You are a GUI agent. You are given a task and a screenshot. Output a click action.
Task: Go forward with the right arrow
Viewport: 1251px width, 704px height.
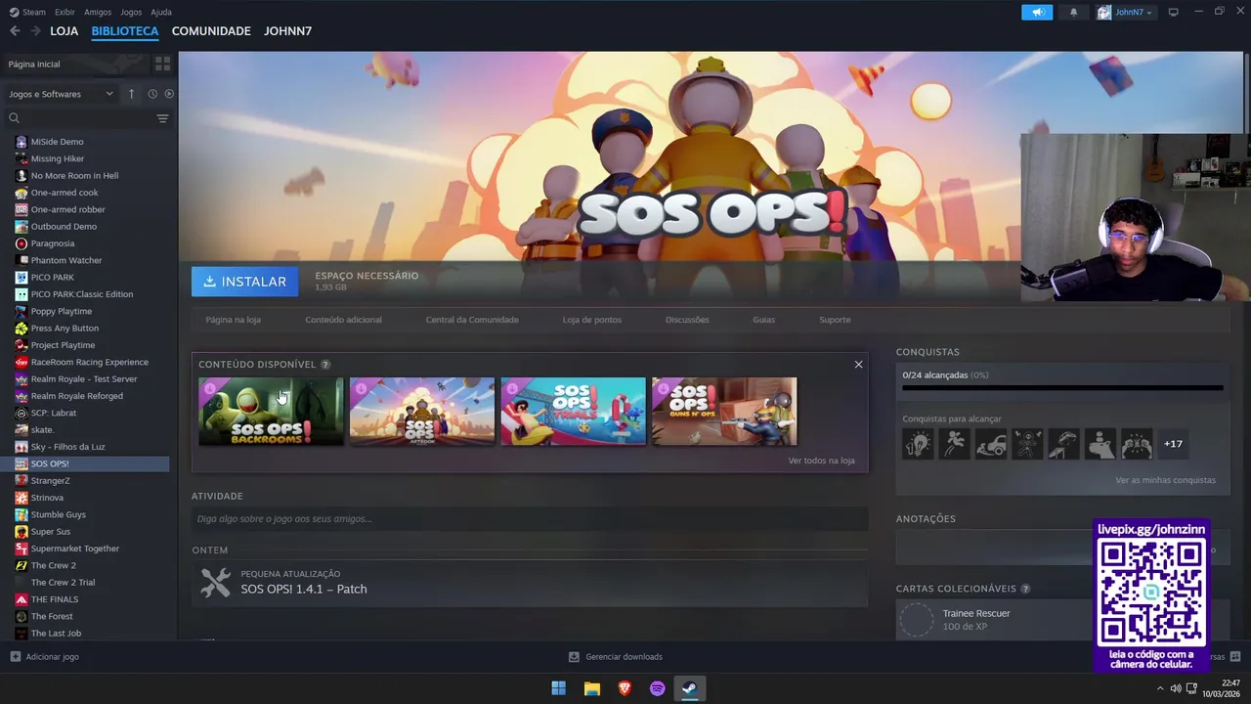[35, 31]
